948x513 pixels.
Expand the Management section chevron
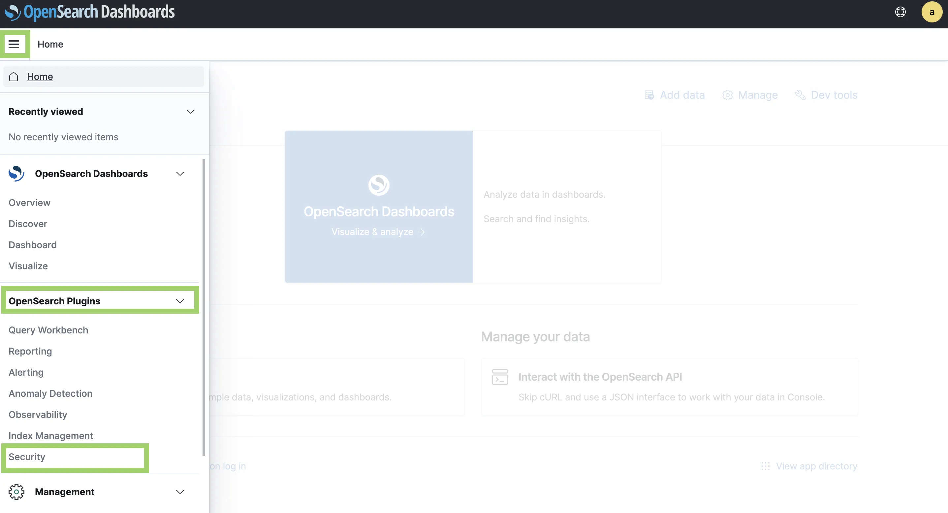pyautogui.click(x=180, y=492)
